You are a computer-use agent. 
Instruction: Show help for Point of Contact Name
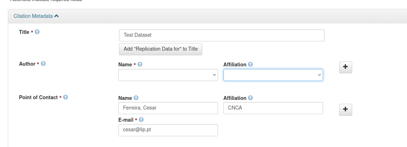pos(136,98)
